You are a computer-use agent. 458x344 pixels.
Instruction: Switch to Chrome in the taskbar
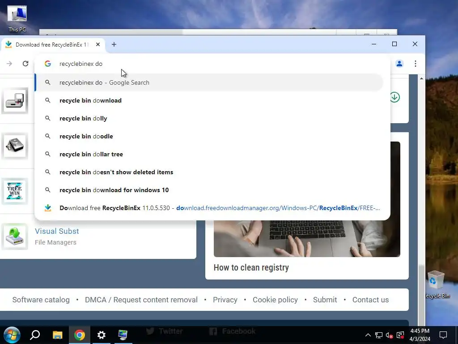(x=80, y=335)
